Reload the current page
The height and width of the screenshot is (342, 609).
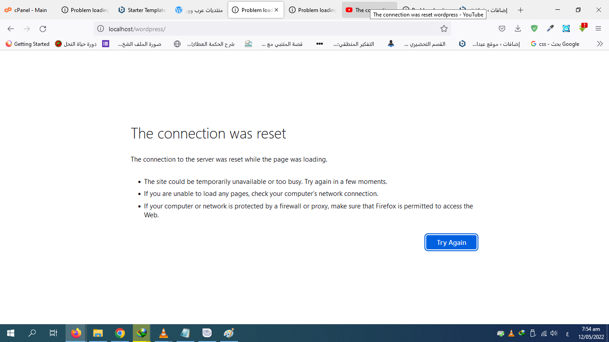tap(43, 29)
